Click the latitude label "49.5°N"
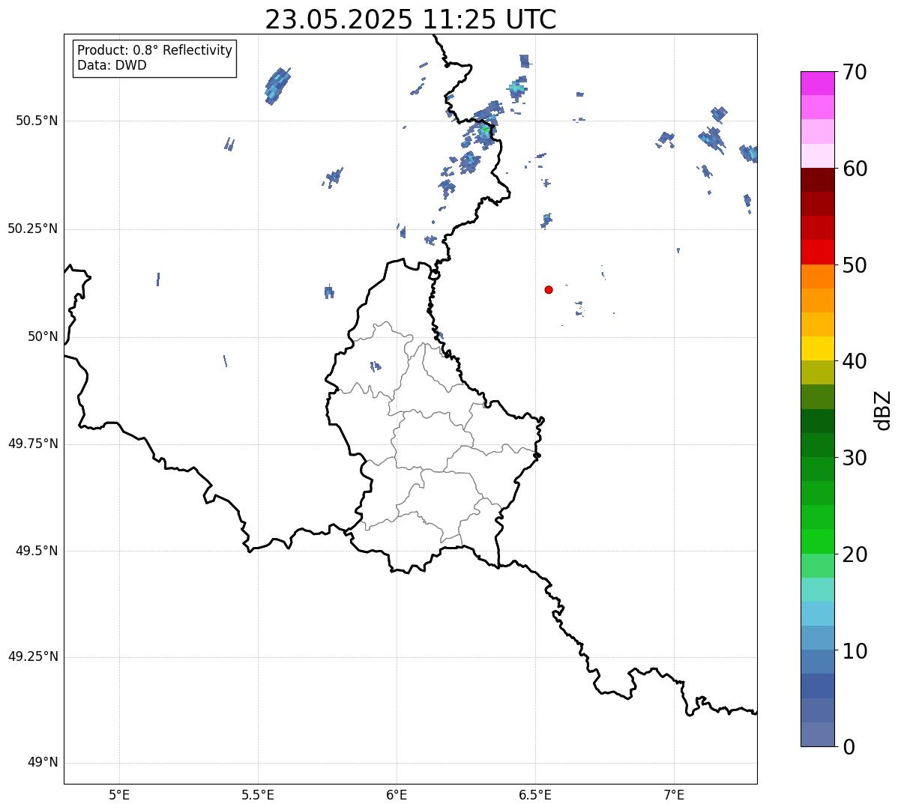Image resolution: width=901 pixels, height=810 pixels. 37,551
